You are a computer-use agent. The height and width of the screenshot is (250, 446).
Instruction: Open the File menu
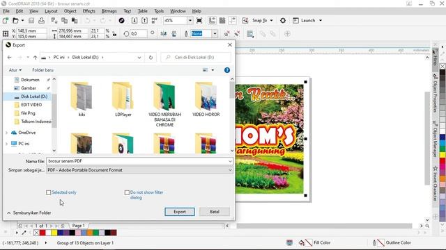(x=6, y=11)
